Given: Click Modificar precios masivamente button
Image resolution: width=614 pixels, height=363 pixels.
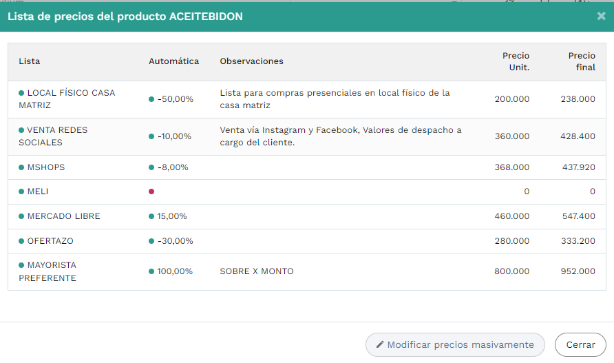Looking at the screenshot, I should tap(455, 344).
